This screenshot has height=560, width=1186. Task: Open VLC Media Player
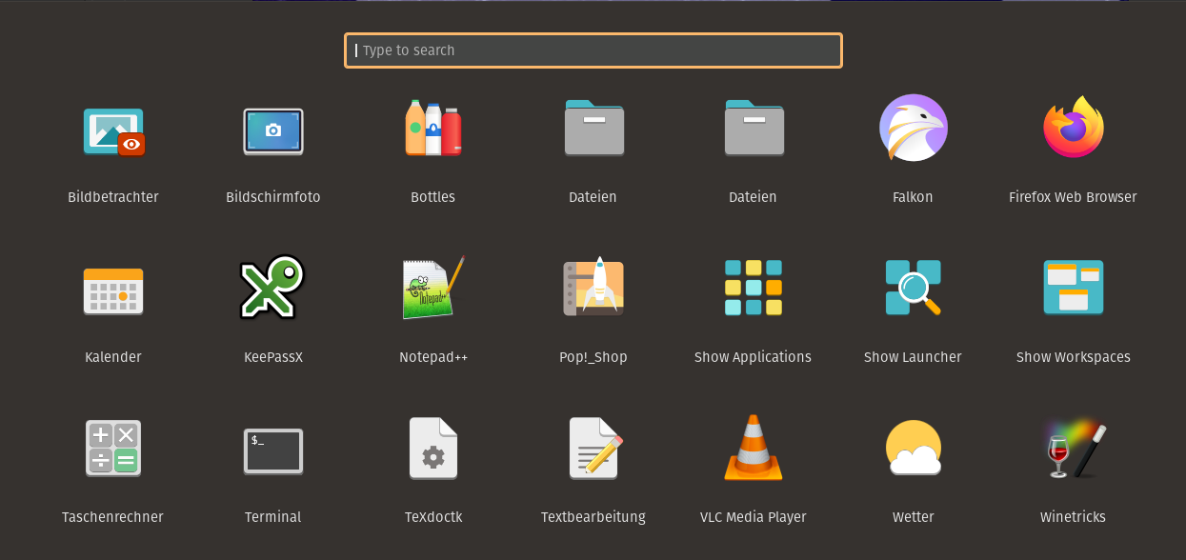point(754,448)
